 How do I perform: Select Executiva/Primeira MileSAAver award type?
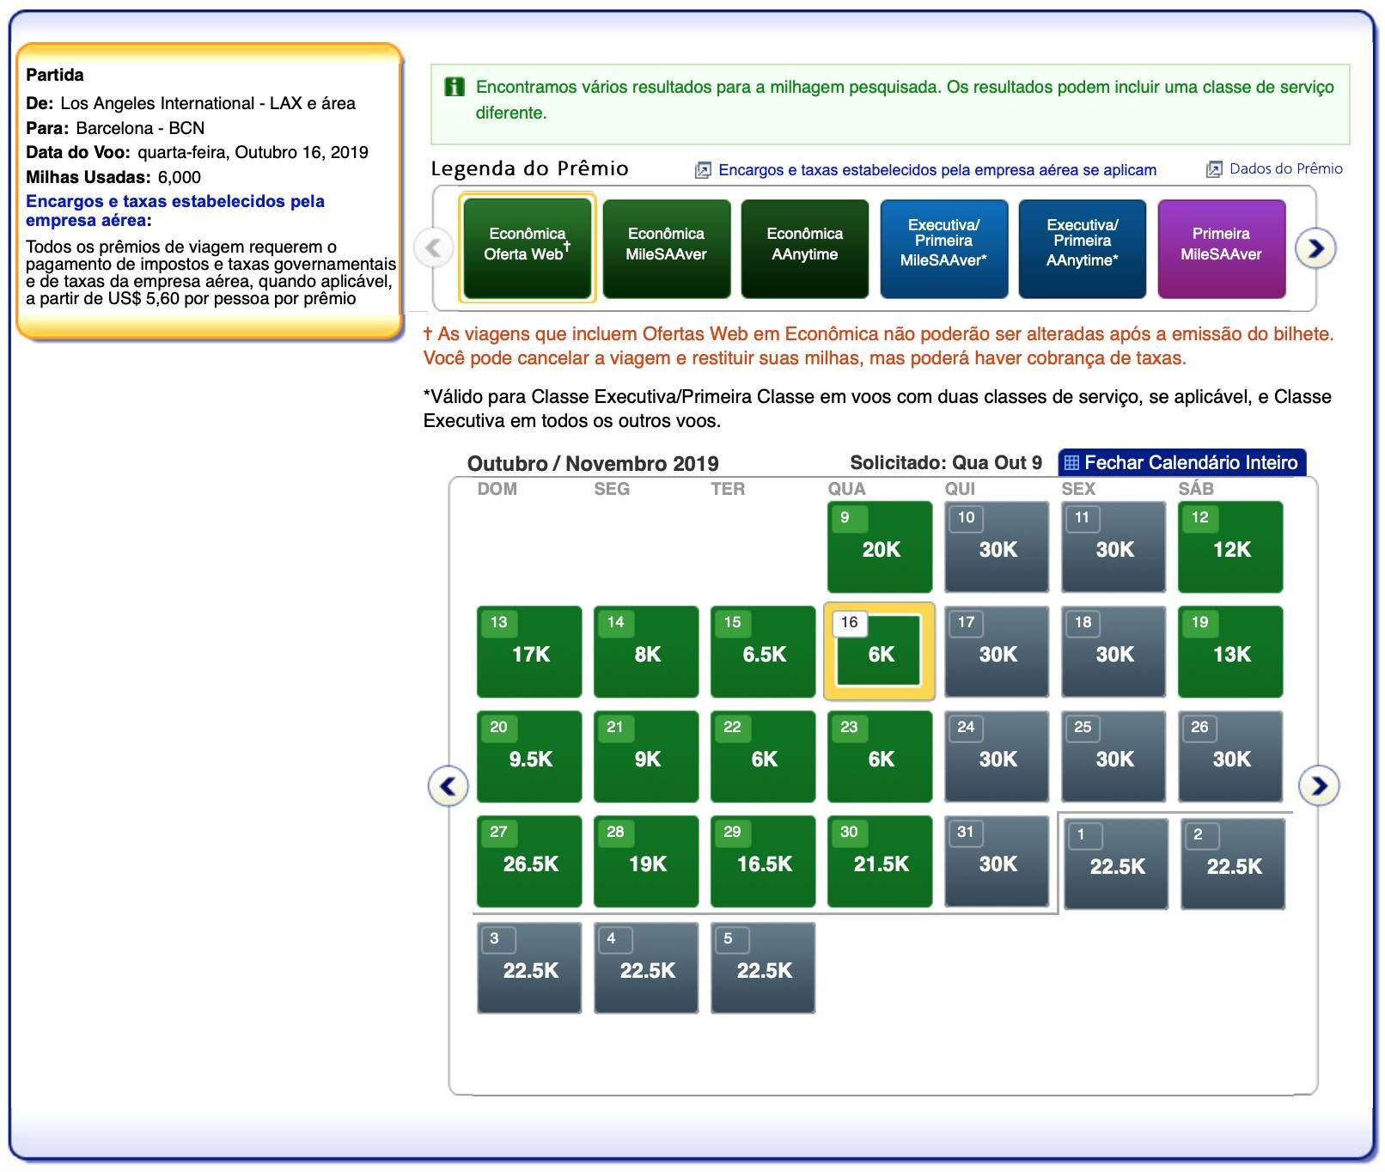943,248
